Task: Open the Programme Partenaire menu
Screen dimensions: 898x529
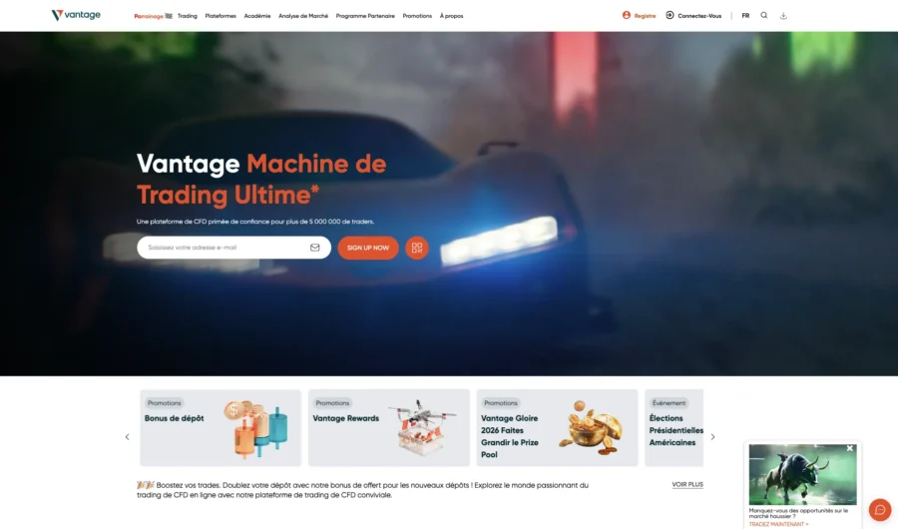Action: [365, 16]
